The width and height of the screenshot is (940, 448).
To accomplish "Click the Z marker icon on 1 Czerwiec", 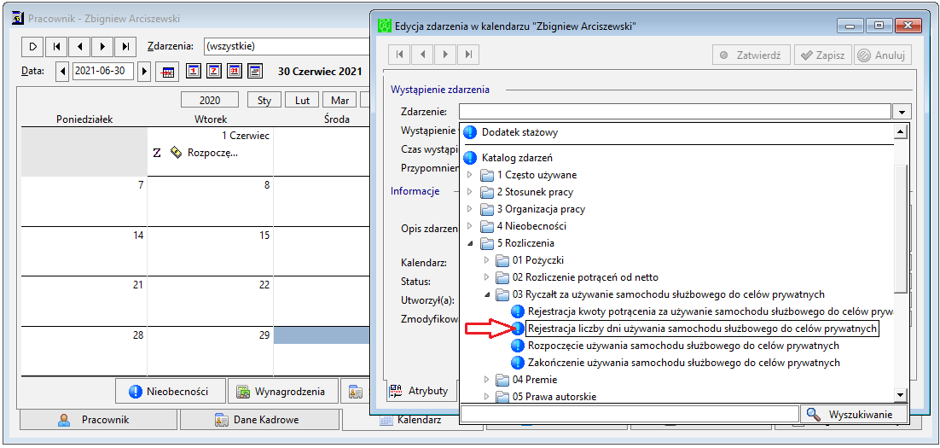I will tap(157, 153).
